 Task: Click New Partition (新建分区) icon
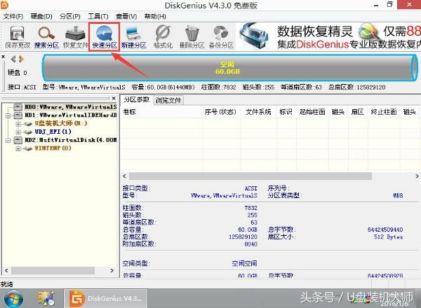134,37
